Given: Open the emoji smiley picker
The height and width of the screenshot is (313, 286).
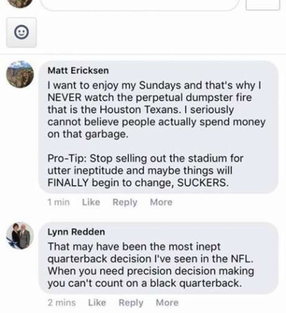Looking at the screenshot, I should click(21, 32).
